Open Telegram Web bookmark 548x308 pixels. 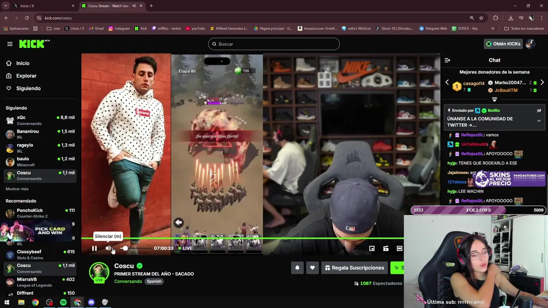[433, 29]
